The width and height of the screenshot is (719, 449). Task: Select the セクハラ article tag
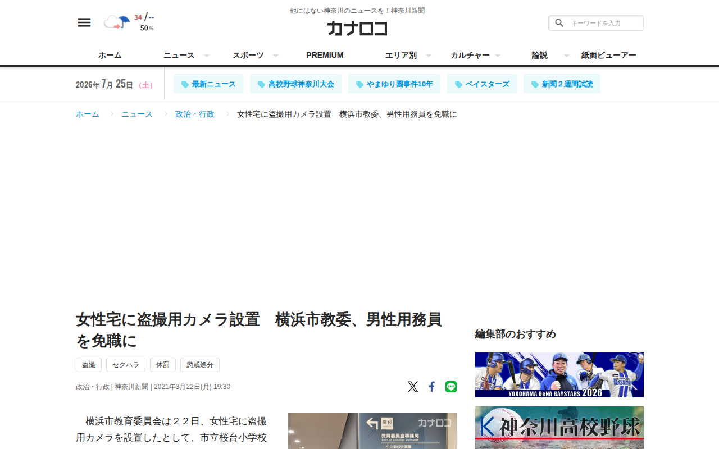(126, 365)
